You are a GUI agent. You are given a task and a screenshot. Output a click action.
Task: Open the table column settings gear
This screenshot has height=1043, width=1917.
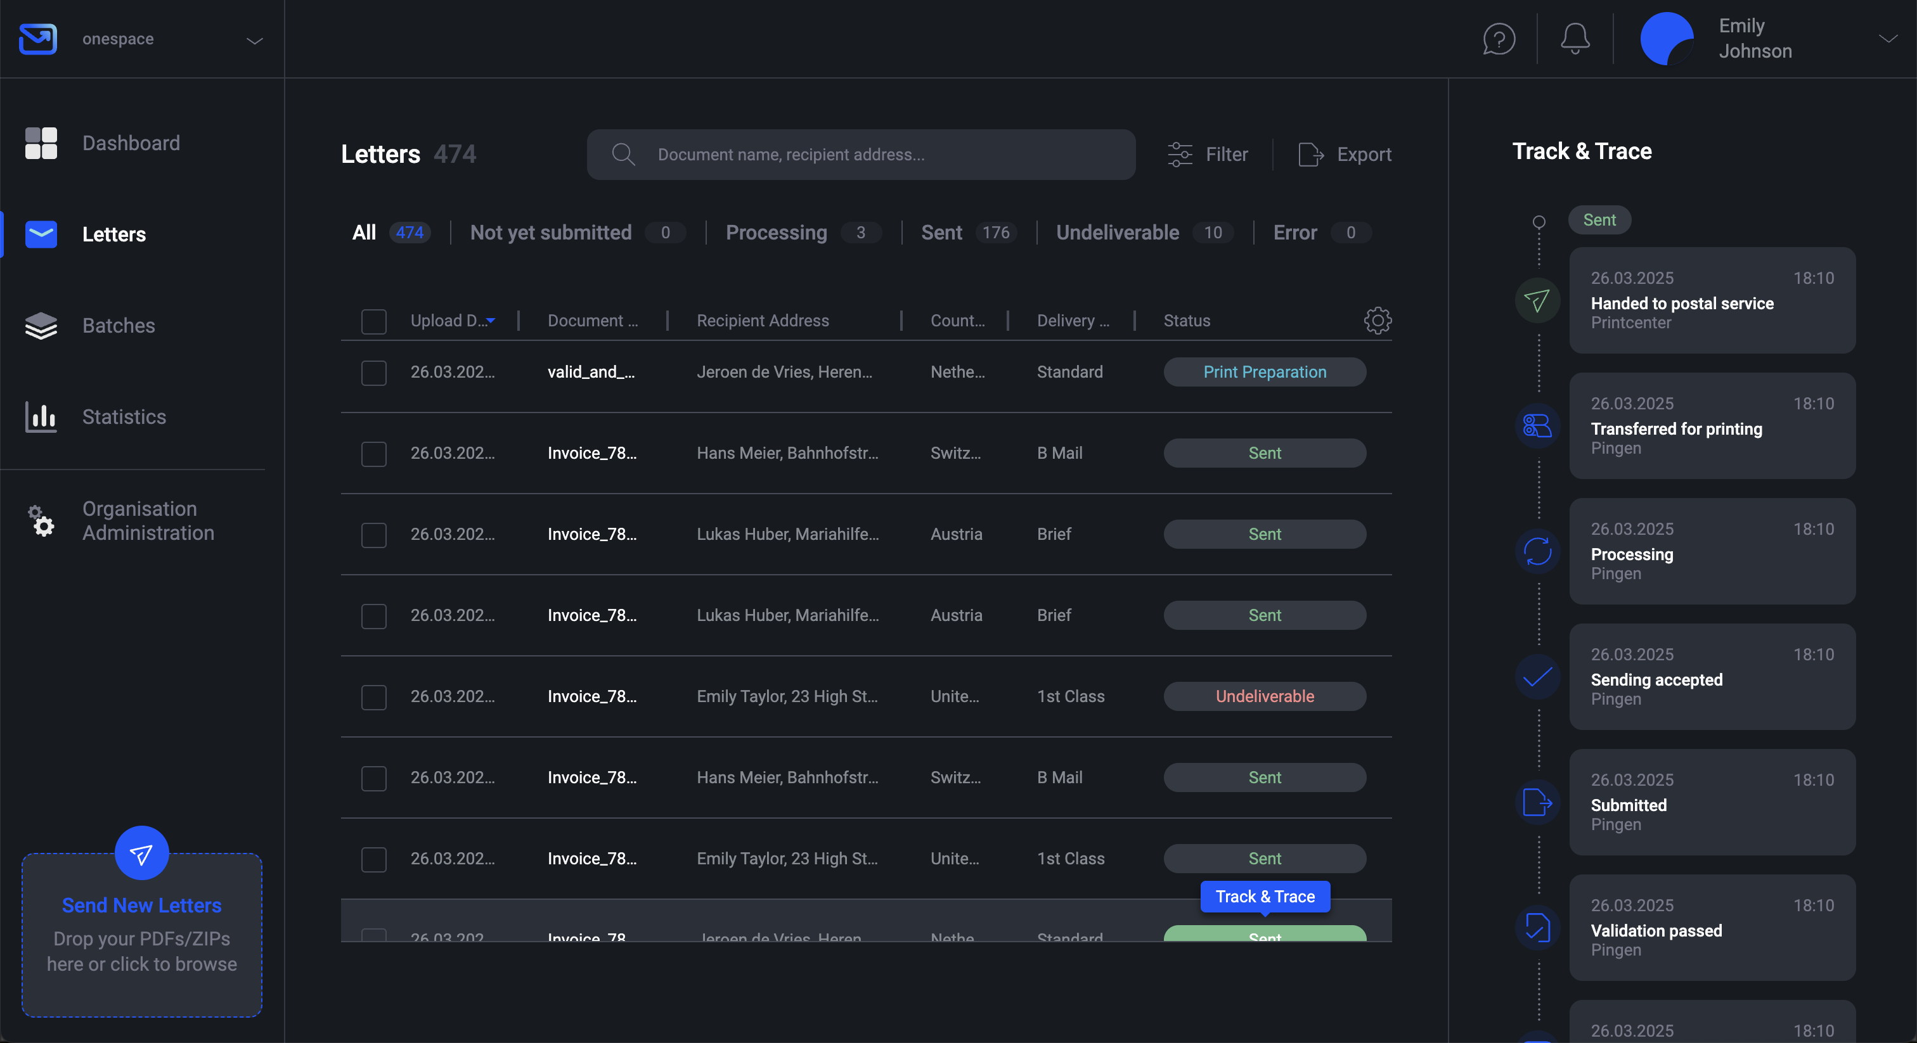click(1378, 321)
